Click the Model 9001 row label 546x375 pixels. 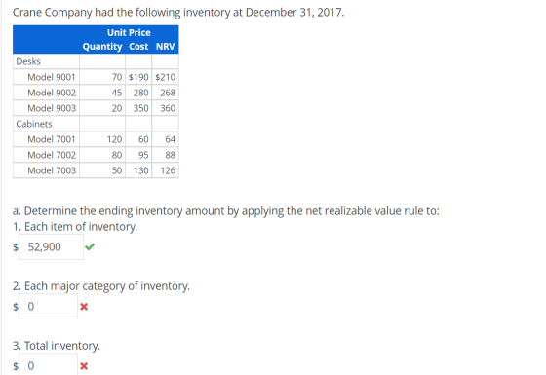pos(52,77)
